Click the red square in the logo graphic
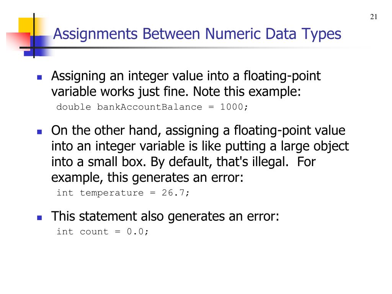Screen dimensions: 392x294 click(18, 40)
